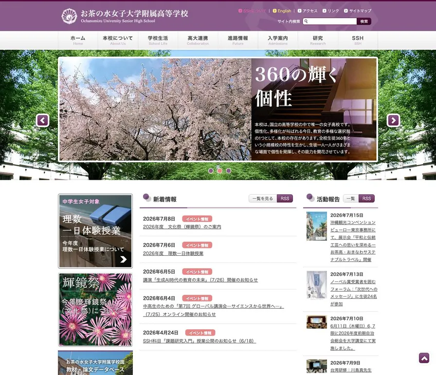
Task: Open the 本校について menu
Action: 118,40
